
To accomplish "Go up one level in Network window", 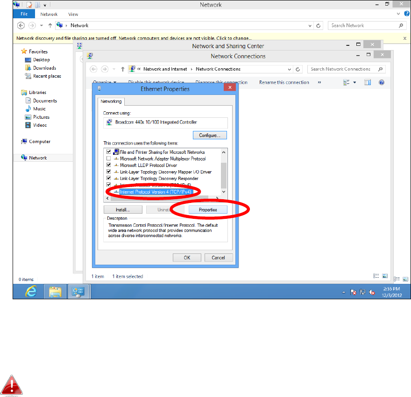I will 50,25.
